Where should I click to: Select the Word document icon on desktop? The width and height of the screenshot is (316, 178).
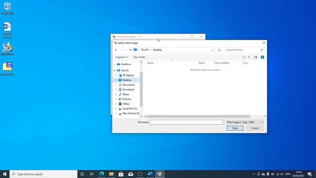pyautogui.click(x=7, y=30)
